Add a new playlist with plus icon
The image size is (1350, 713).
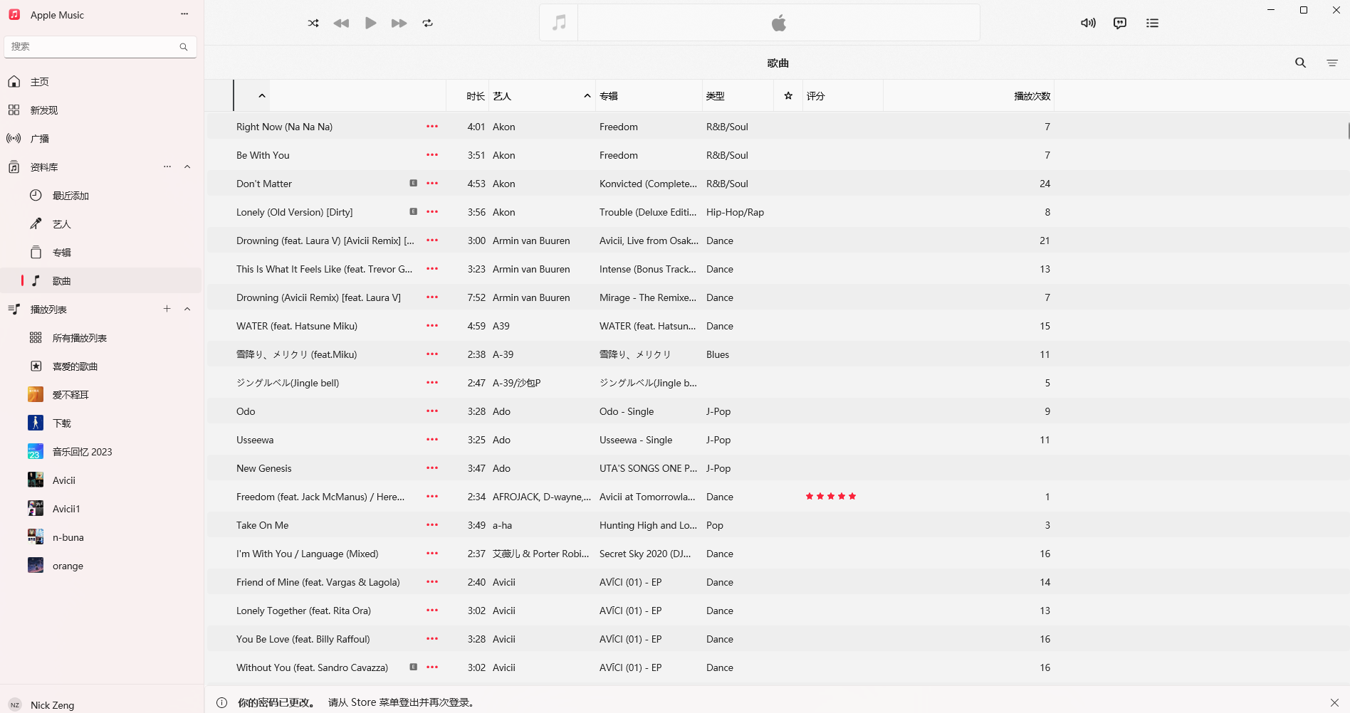(x=167, y=309)
